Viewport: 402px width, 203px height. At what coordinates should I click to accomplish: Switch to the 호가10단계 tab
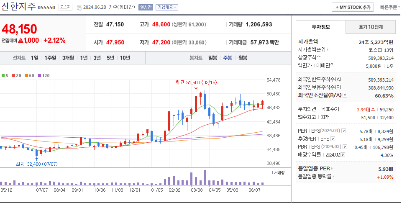click(371, 27)
